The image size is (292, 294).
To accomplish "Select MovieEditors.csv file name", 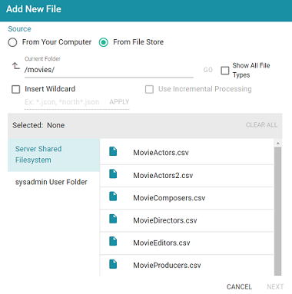I will (x=161, y=243).
